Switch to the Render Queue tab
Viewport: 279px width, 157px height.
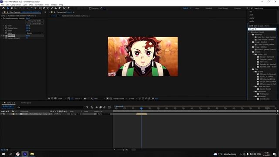(x=26, y=103)
